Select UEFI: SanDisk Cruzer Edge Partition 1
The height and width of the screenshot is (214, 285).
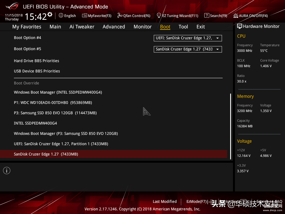point(61,144)
